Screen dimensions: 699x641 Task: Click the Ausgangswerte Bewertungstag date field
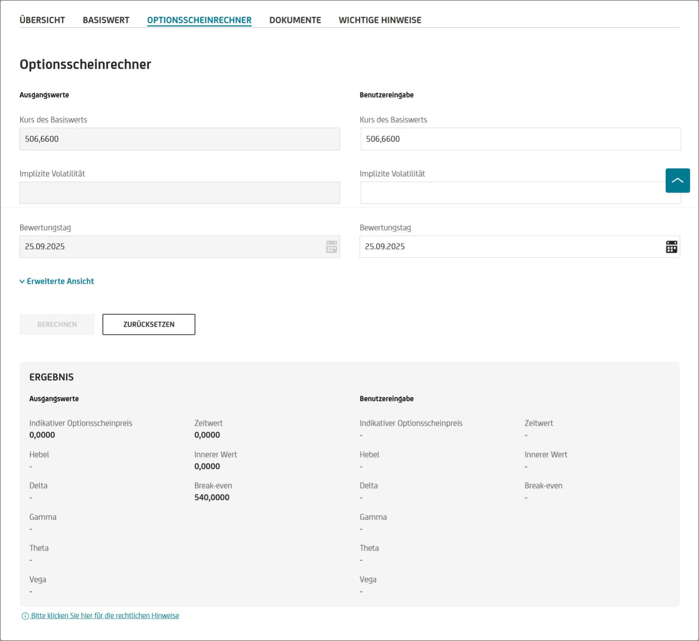point(171,247)
